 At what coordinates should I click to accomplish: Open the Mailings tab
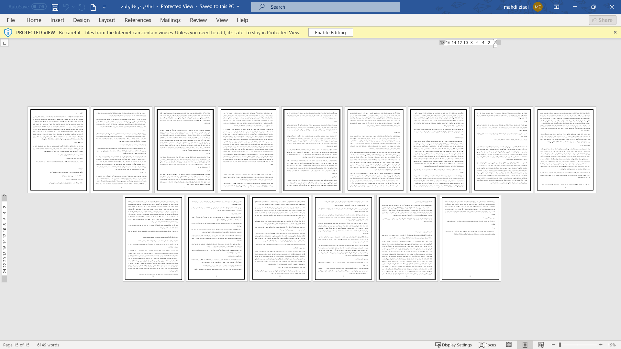[170, 20]
